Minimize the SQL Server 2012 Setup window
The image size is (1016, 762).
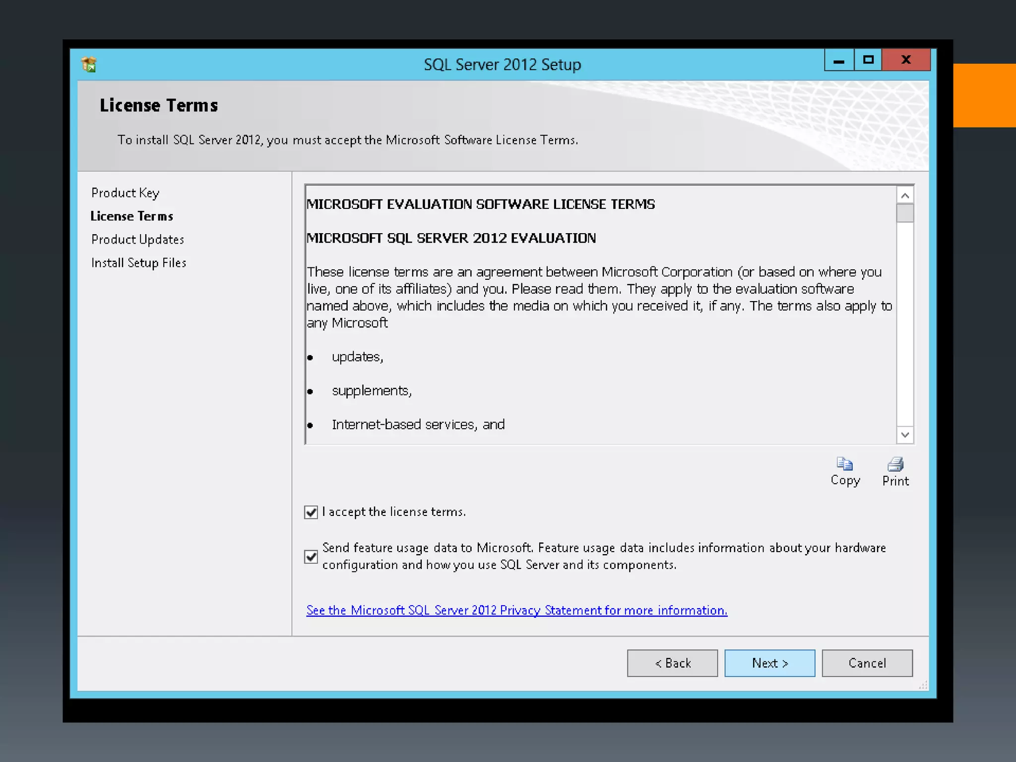click(839, 61)
